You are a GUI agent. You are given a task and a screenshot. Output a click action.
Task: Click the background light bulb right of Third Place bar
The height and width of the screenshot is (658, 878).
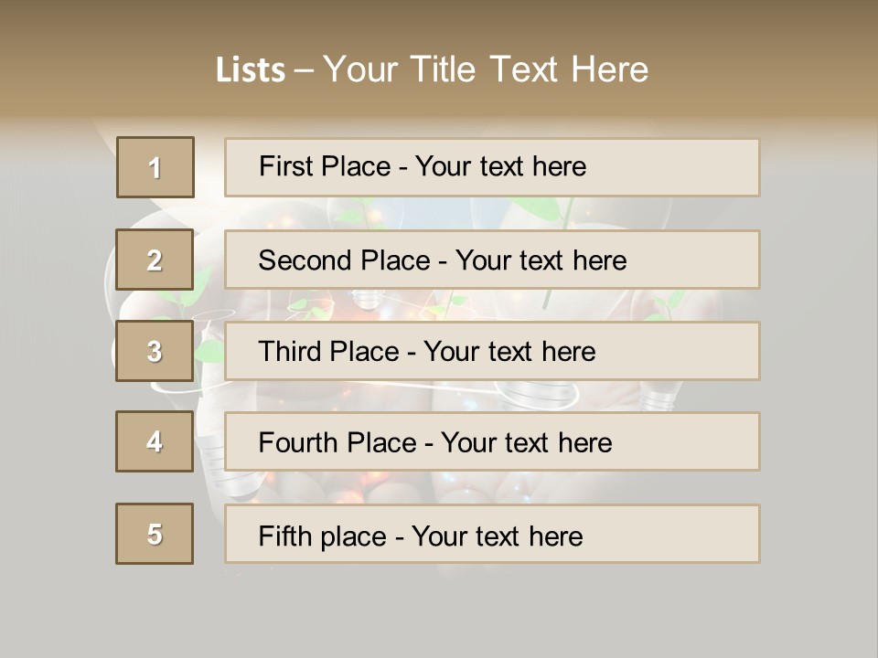pyautogui.click(x=660, y=395)
